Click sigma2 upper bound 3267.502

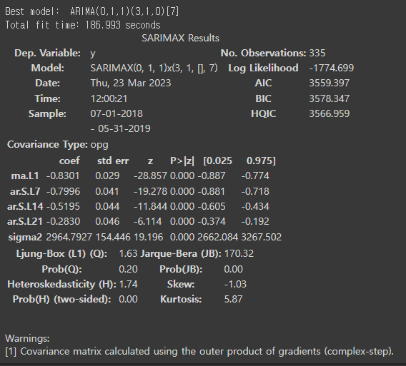262,238
